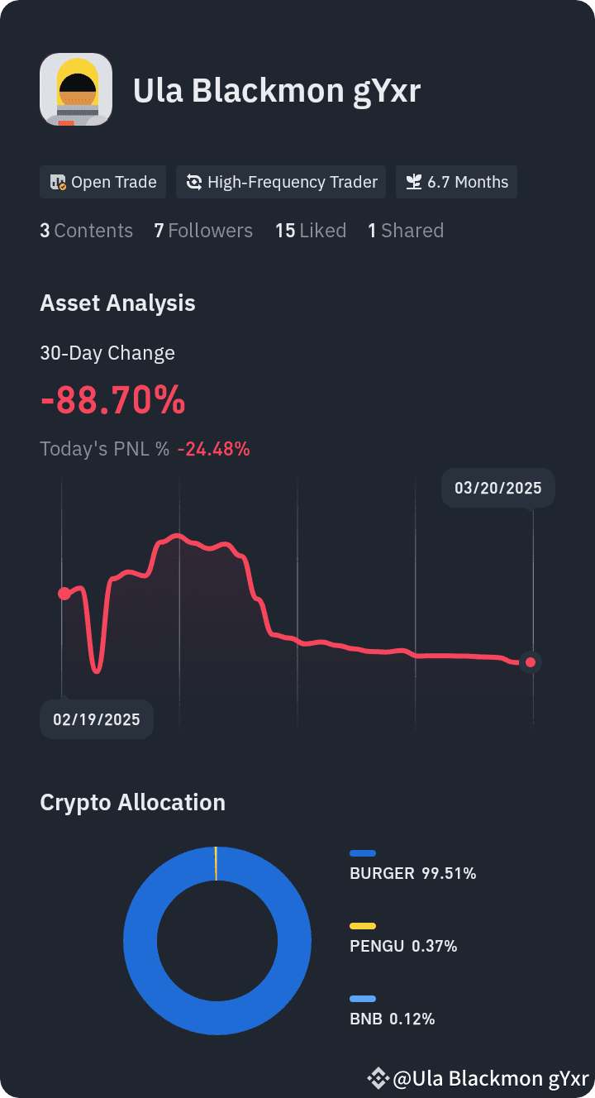Open the 7 Followers list
This screenshot has width=595, height=1098.
tap(203, 231)
